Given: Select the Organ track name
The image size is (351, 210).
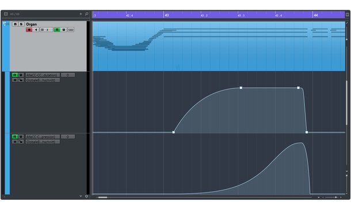Looking at the screenshot, I should click(x=31, y=24).
